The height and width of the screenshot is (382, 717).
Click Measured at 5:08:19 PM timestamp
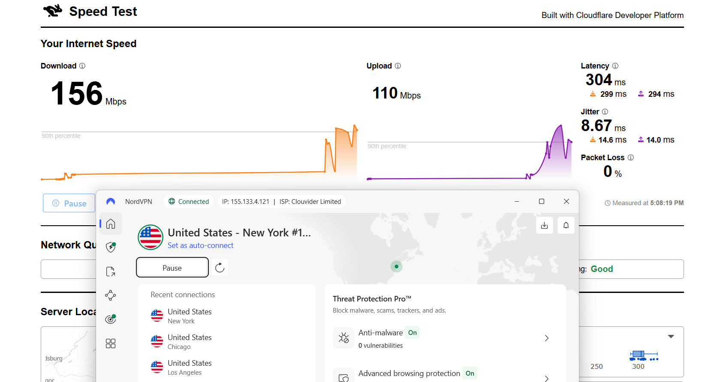(644, 203)
